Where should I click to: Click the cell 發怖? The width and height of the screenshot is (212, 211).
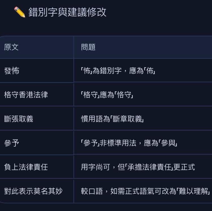click(12, 71)
